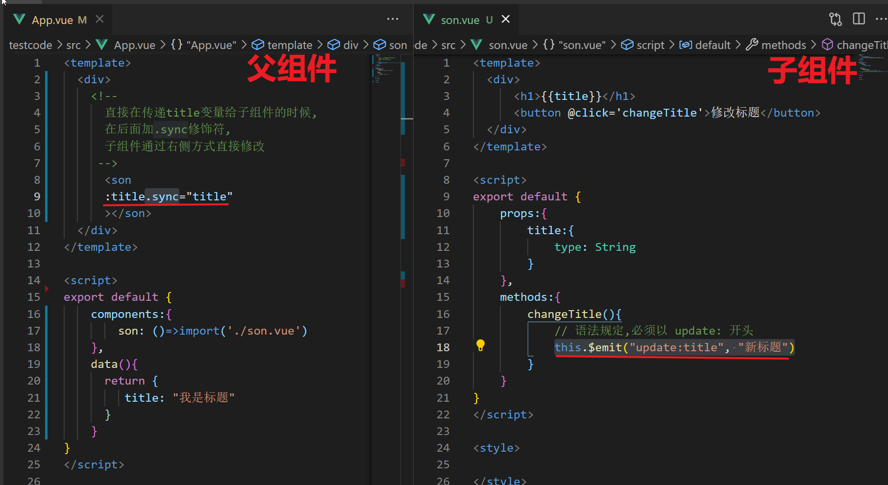
Task: Click the App.vue minimap
Action: (386, 69)
